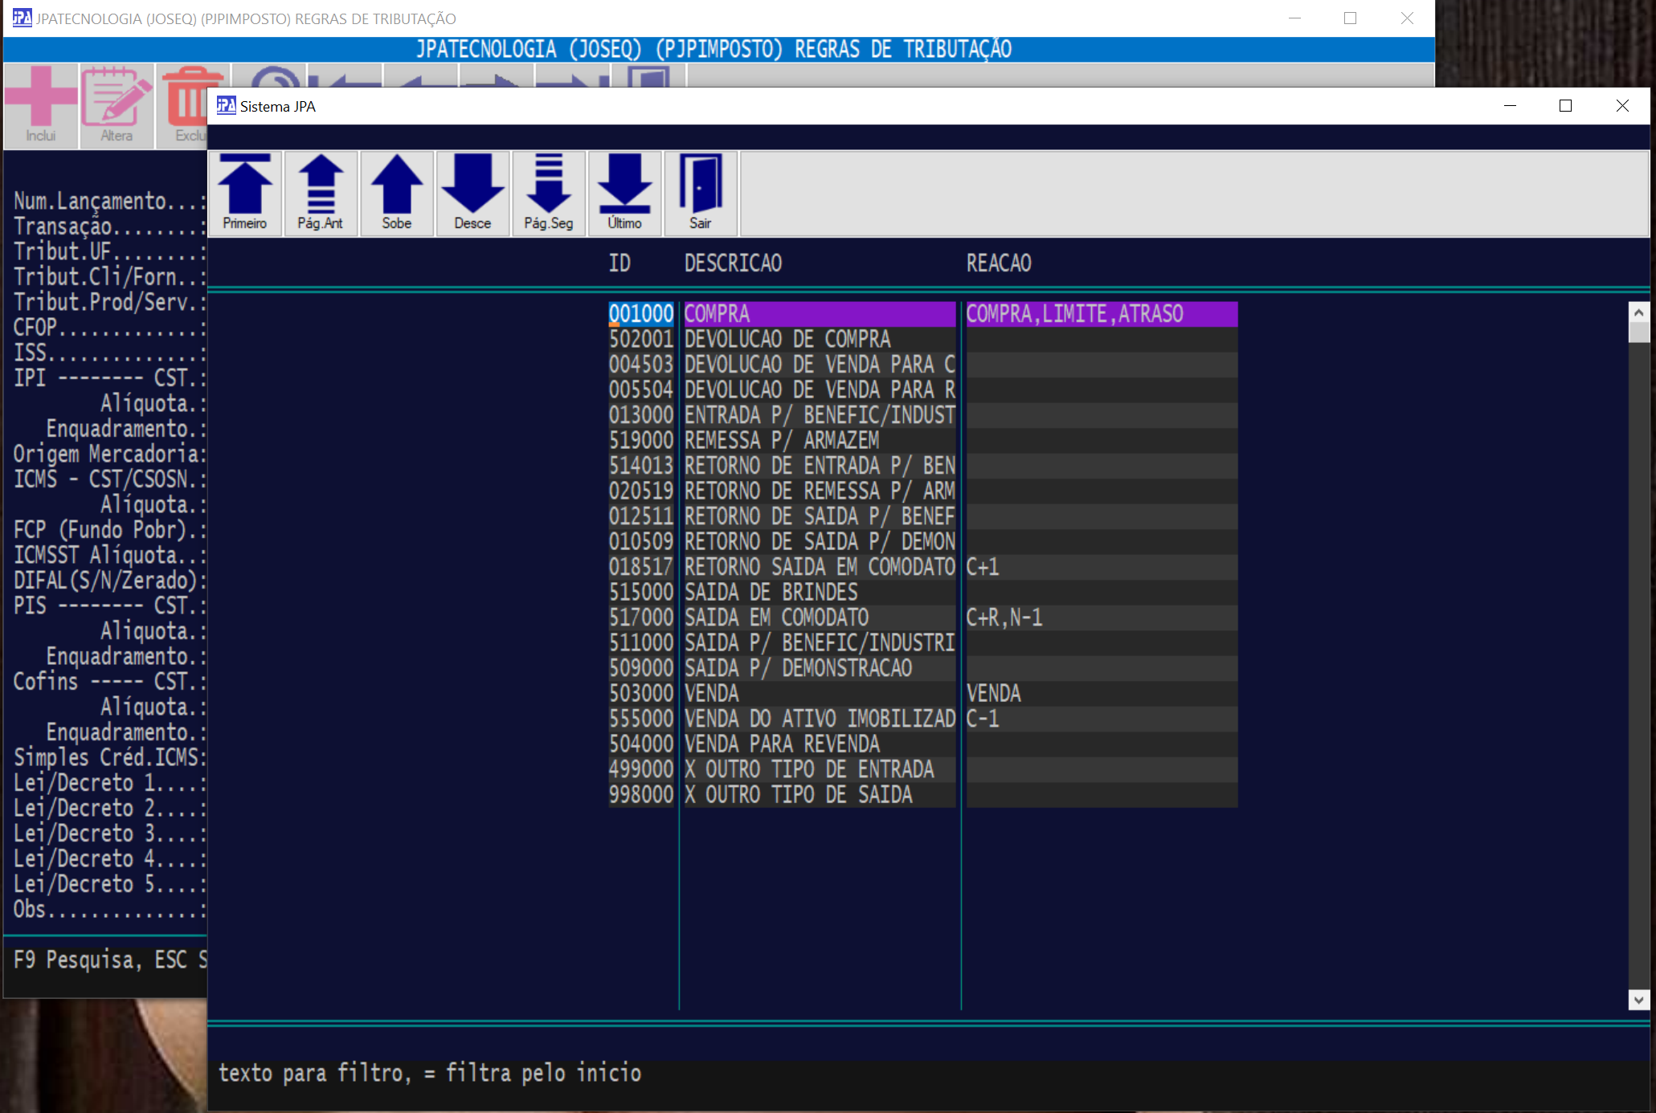Click scrollbar down arrow in list
The width and height of the screenshot is (1656, 1113).
pos(1638,1000)
